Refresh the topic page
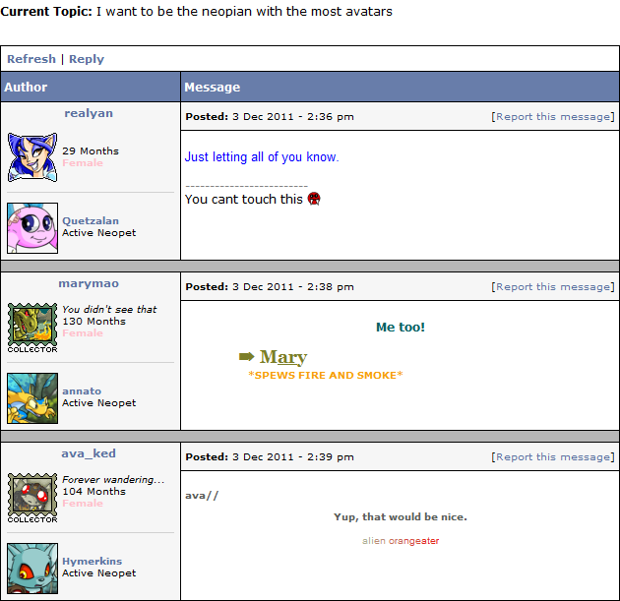Screen dimensions: 620x601 coord(31,59)
